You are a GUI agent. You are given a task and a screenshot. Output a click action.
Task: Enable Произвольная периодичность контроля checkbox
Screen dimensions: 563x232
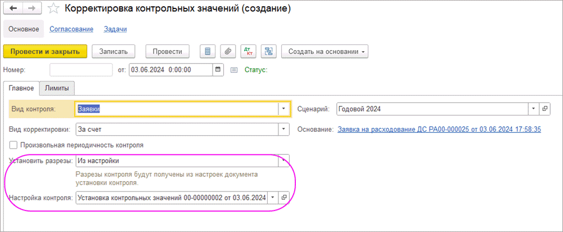pos(13,145)
